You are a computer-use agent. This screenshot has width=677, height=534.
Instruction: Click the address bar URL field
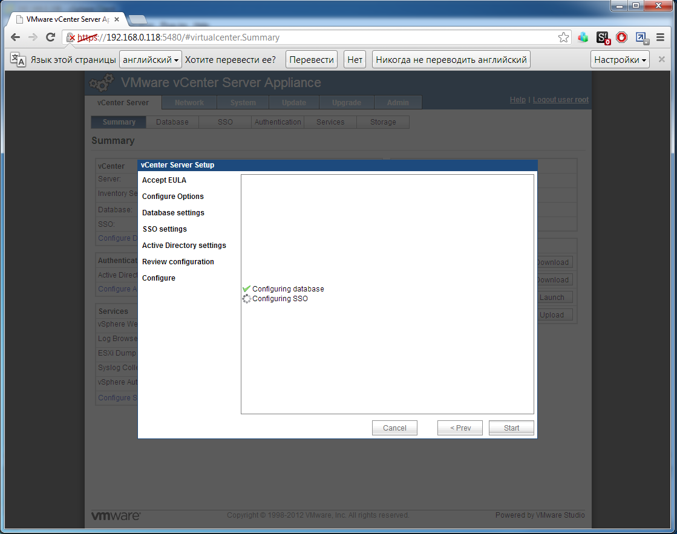click(315, 37)
